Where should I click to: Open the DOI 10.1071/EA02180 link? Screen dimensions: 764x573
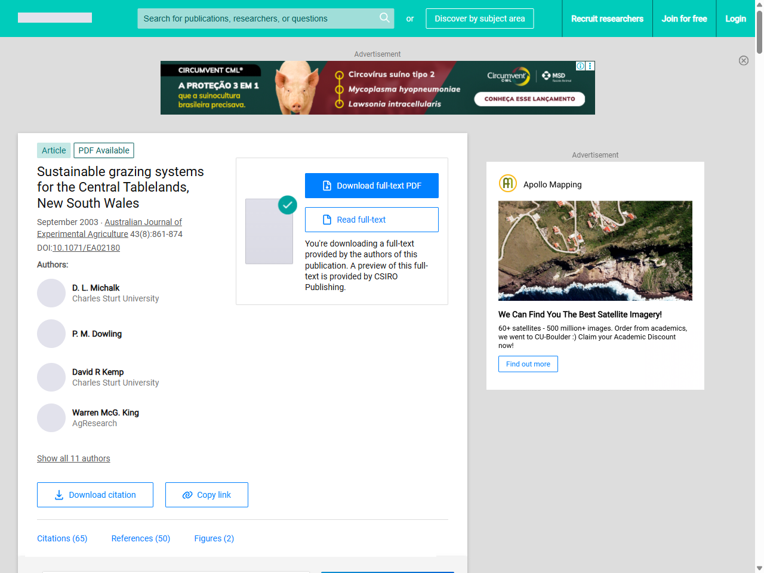pos(86,248)
